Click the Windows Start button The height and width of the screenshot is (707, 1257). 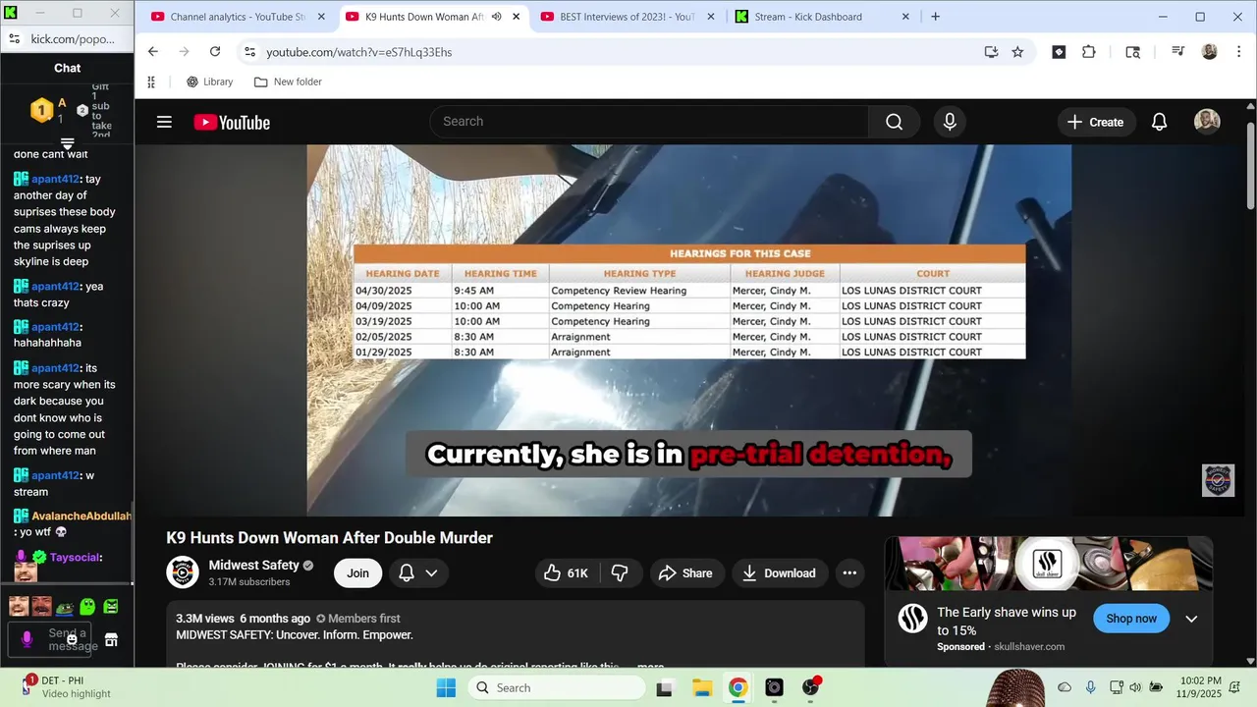[x=446, y=687]
